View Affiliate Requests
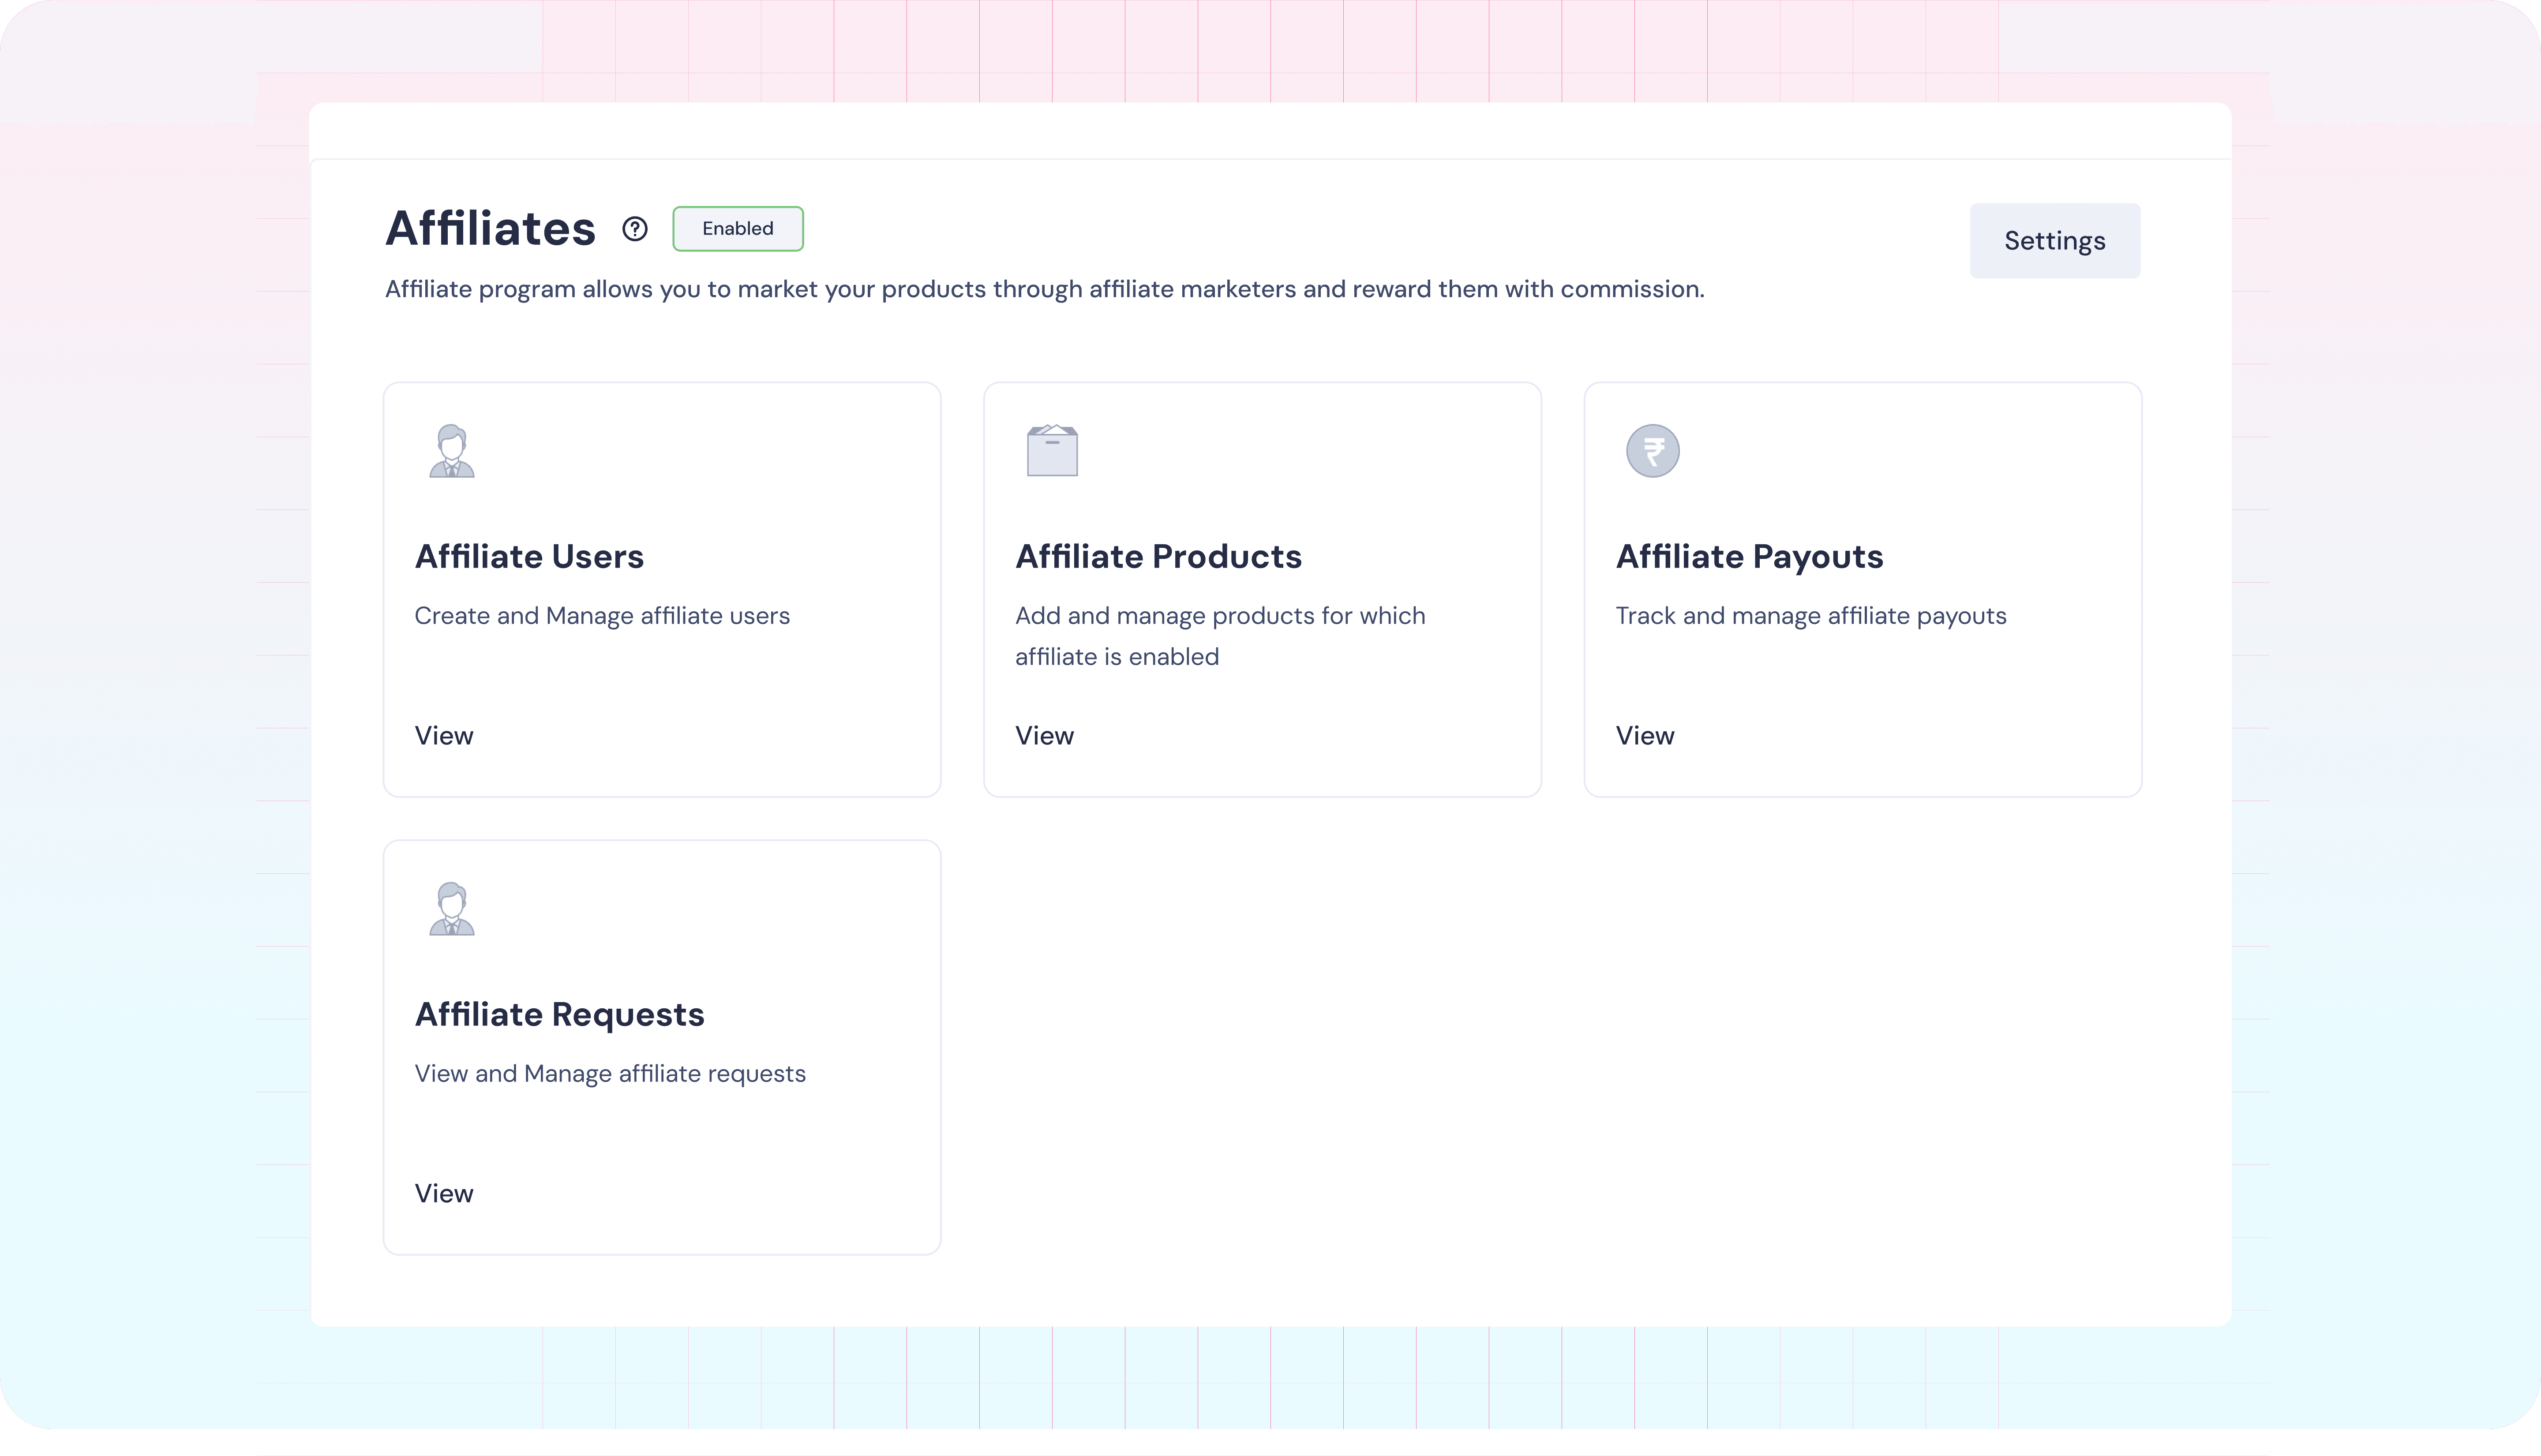Screen dimensions: 2541x1456 pos(444,1194)
